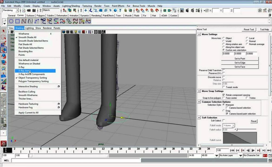Click the Set to Face button
This screenshot has width=272, height=167.
click(x=240, y=67)
